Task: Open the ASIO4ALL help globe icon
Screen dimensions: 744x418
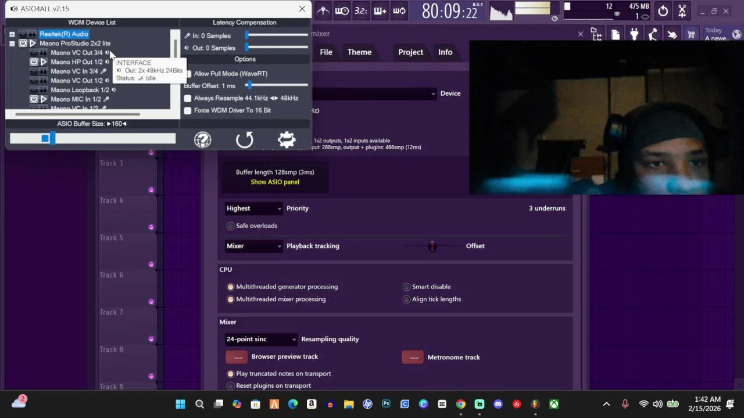Action: 202,140
